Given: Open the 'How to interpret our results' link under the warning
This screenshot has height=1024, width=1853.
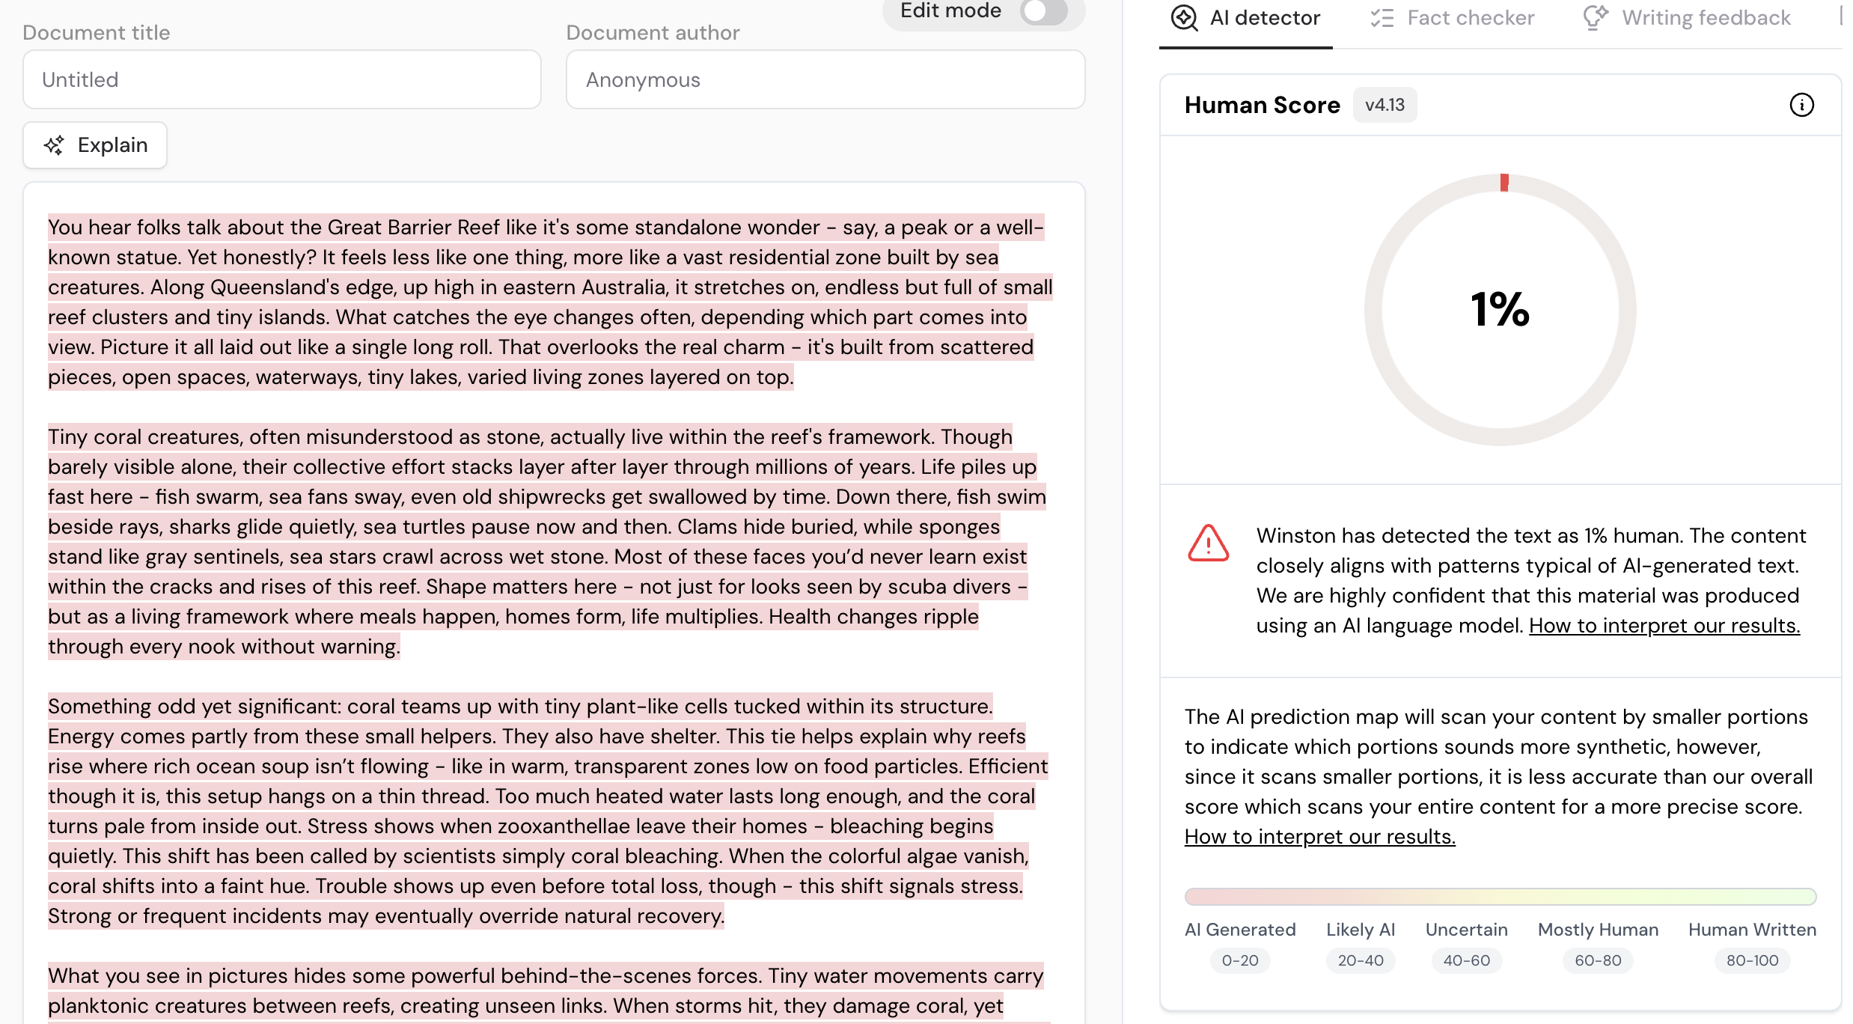Looking at the screenshot, I should click(x=1664, y=626).
